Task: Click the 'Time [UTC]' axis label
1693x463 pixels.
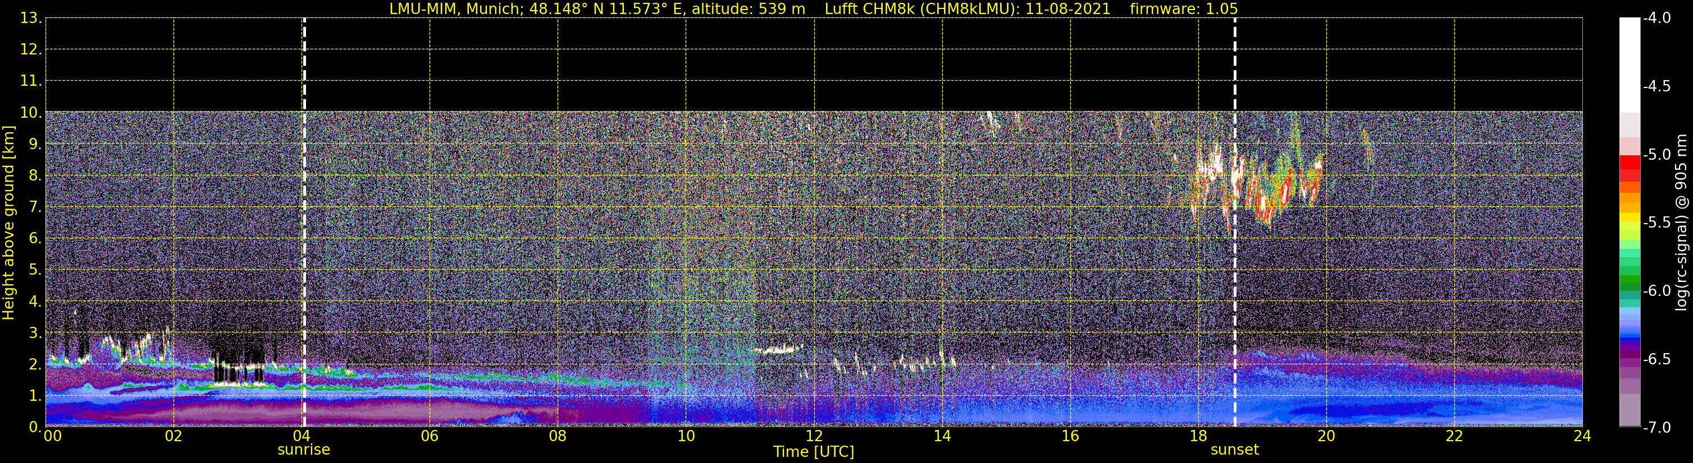Action: 814,452
